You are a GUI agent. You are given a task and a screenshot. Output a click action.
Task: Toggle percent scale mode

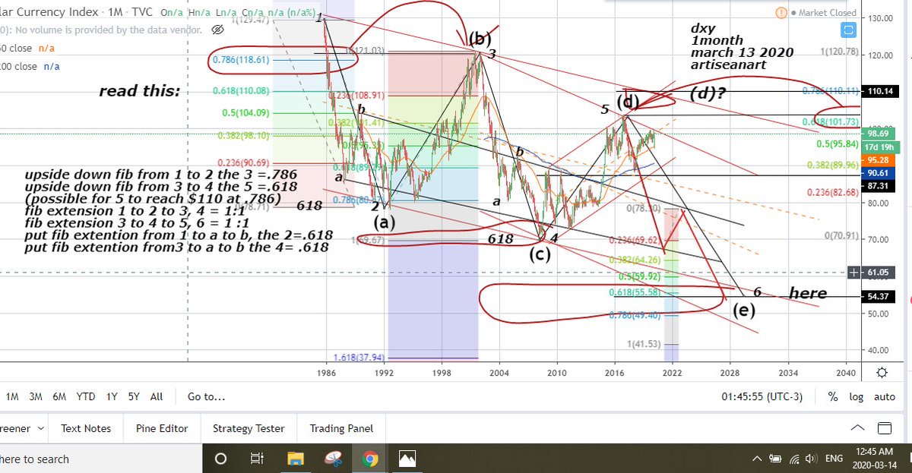(x=833, y=396)
